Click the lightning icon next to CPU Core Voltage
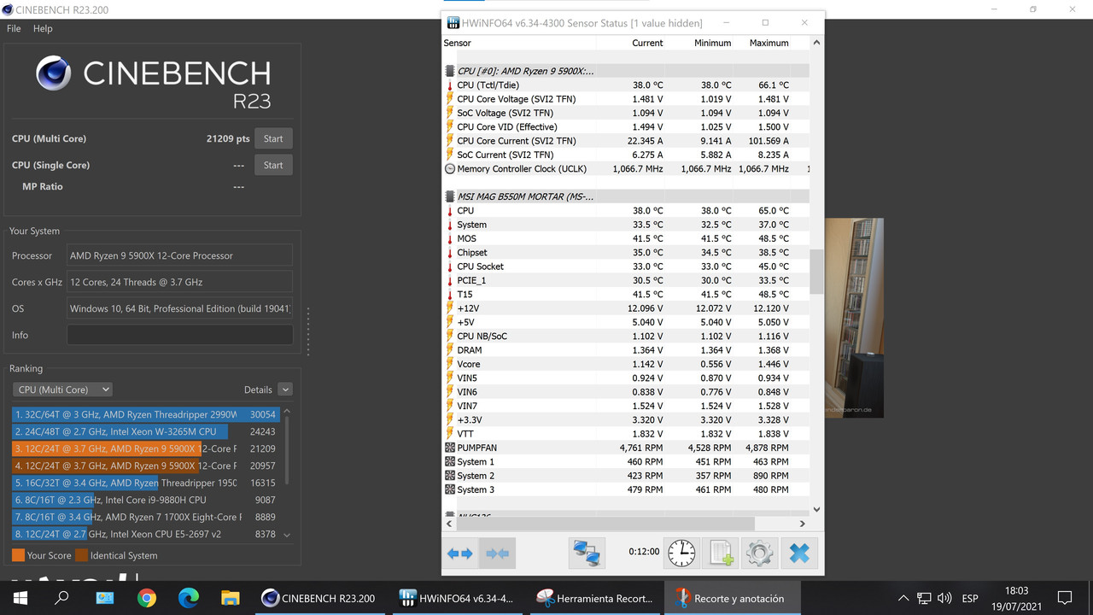Image resolution: width=1093 pixels, height=615 pixels. tap(450, 99)
